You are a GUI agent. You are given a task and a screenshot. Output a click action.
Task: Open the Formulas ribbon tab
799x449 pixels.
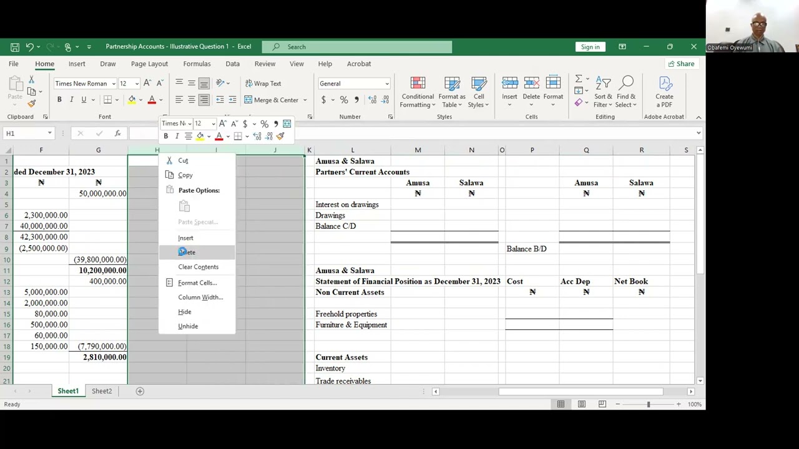[197, 64]
